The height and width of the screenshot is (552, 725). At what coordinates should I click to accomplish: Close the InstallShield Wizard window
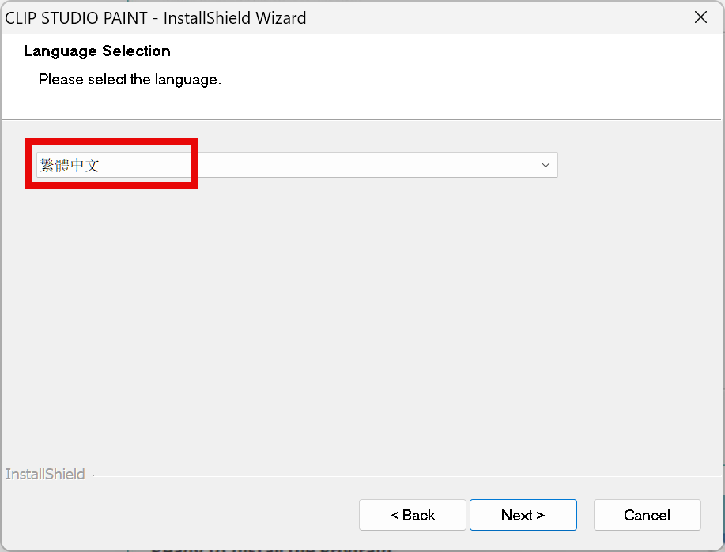click(x=700, y=17)
